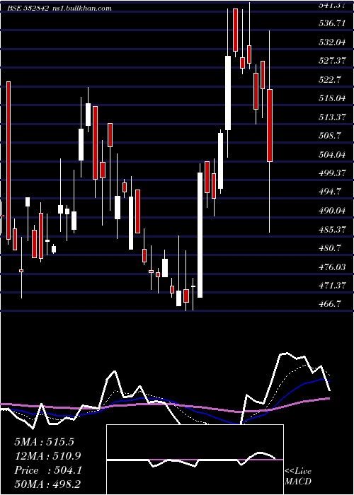Click the BSE 532842 ticker label
Viewport: 354px width, 495px height.
coord(29,8)
